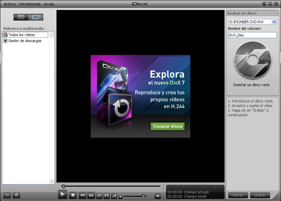Click the rewind button
This screenshot has height=201, width=281.
(x=82, y=195)
